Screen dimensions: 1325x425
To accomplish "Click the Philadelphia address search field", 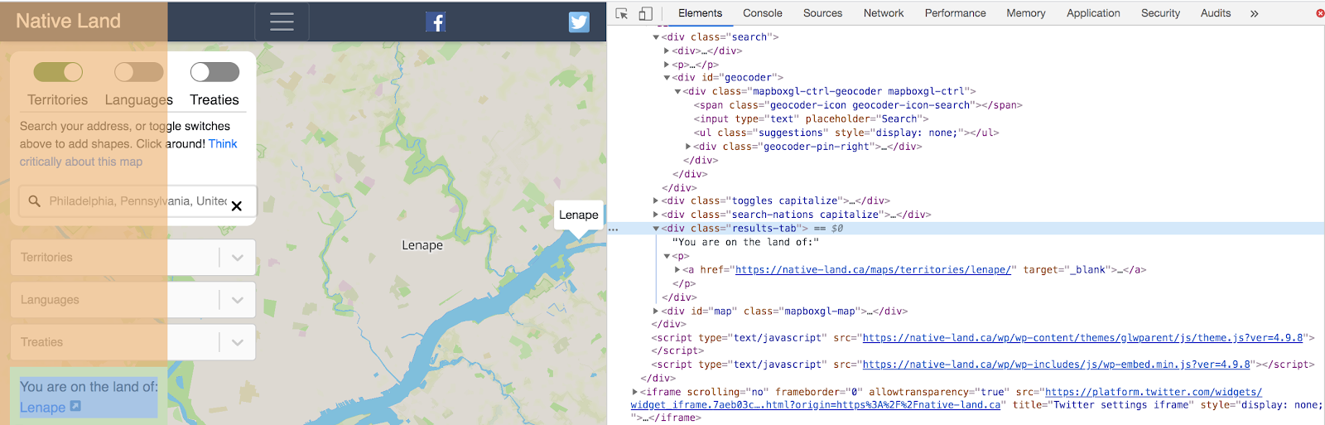I will [137, 201].
